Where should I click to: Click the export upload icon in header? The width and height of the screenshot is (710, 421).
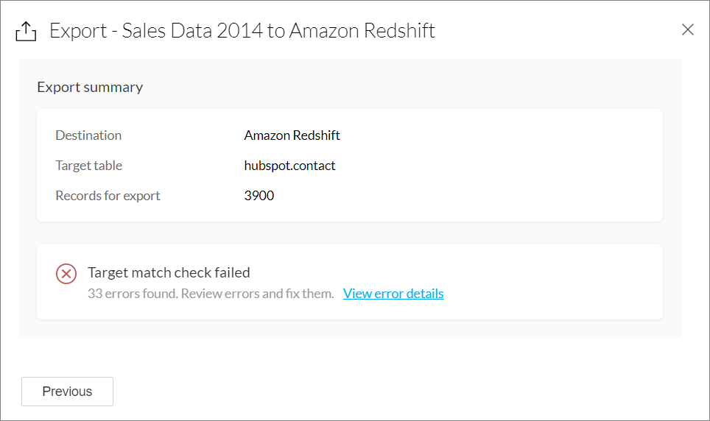pyautogui.click(x=26, y=31)
